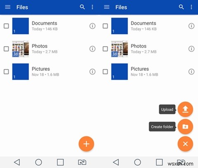Check Pictures checkbox in right screen

click(105, 72)
